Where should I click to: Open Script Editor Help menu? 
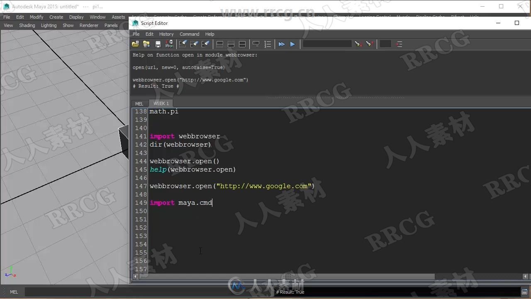coord(209,34)
